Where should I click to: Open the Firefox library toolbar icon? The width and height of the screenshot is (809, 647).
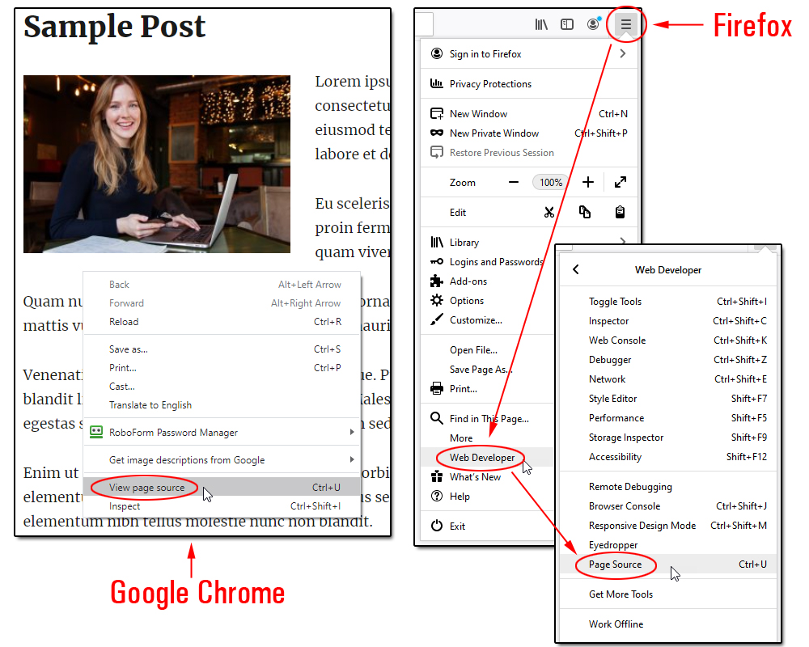541,24
